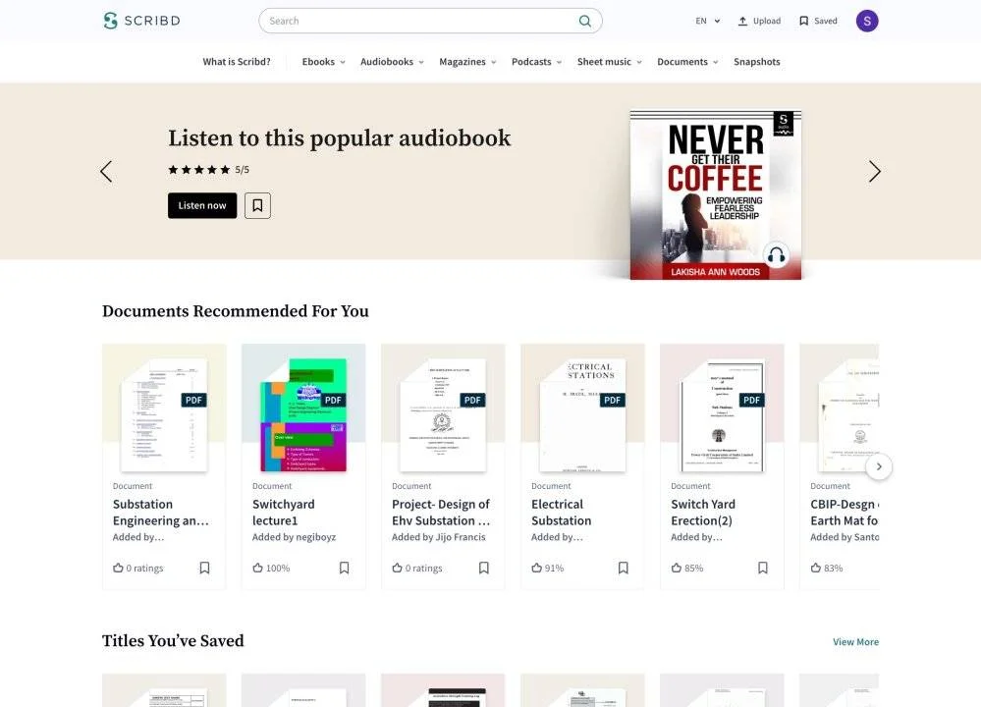
Task: Show next banner slide
Action: pos(875,172)
